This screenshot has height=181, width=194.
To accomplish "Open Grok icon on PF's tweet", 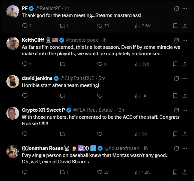I will coord(176,8).
